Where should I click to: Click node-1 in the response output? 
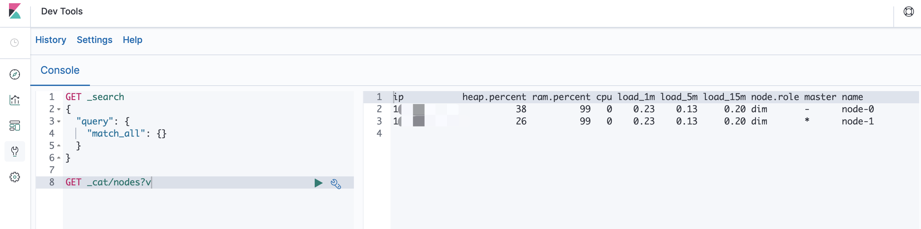(x=857, y=122)
